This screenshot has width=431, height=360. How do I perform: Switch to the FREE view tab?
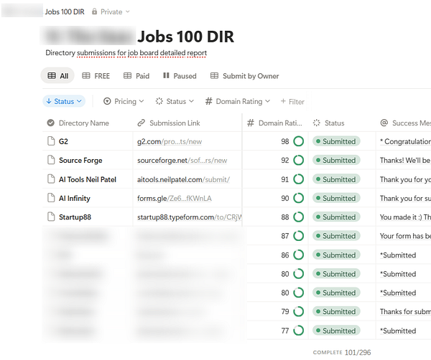pyautogui.click(x=96, y=76)
